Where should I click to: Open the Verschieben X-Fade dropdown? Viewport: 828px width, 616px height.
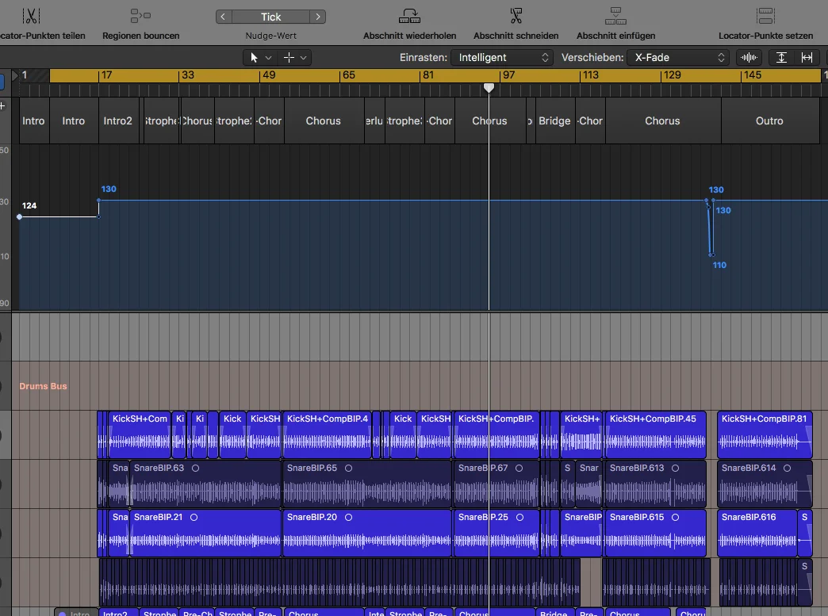[678, 58]
